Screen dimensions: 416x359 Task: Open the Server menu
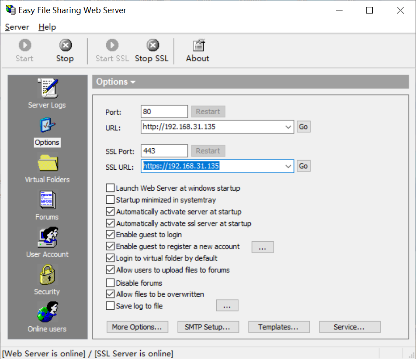click(17, 27)
